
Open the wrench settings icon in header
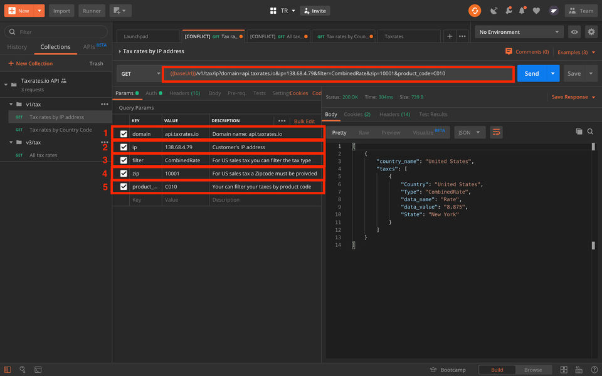(509, 11)
